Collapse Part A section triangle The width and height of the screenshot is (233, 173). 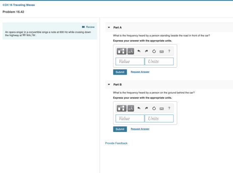[109, 27]
